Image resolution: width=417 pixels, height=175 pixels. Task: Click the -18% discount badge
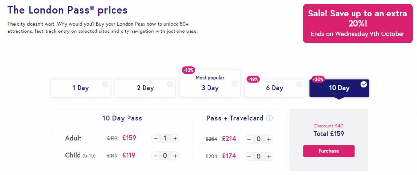click(254, 79)
